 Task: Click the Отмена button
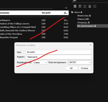[85, 68]
